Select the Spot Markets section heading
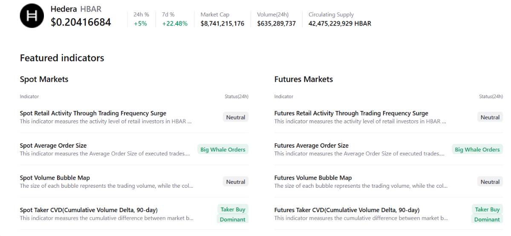511x236 pixels. pyautogui.click(x=44, y=79)
